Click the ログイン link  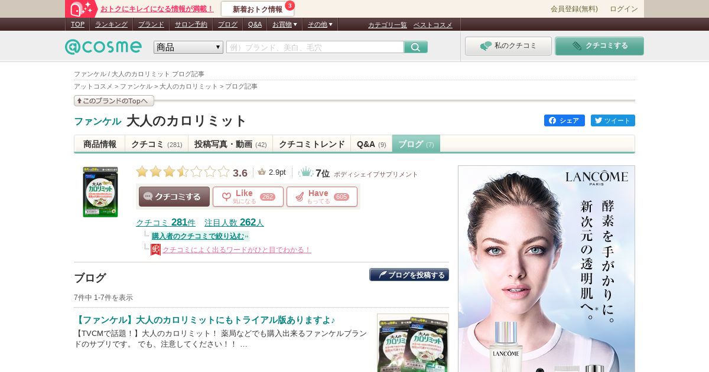(x=624, y=9)
